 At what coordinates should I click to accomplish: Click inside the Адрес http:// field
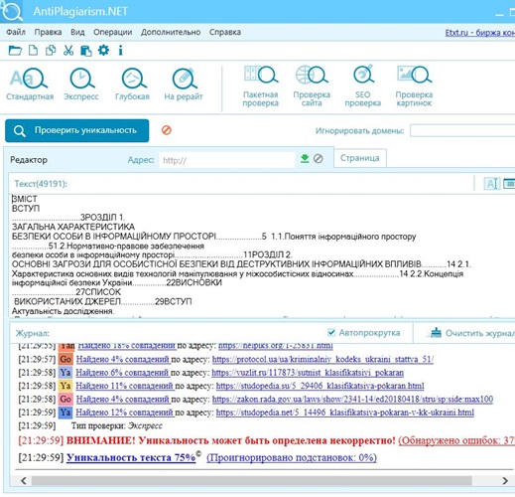(227, 160)
